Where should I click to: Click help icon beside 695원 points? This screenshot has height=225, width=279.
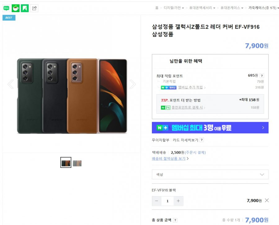[262, 76]
